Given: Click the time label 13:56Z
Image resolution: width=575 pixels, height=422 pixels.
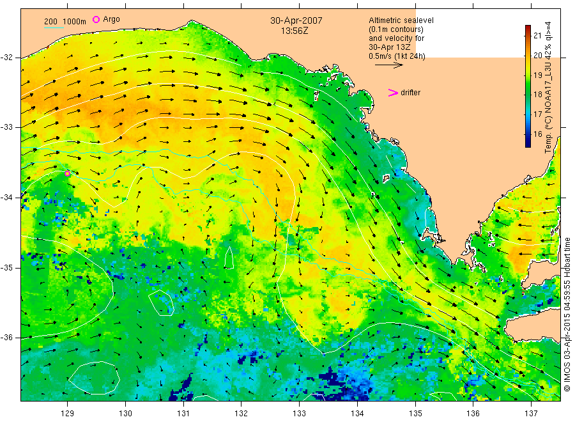Looking at the screenshot, I should point(295,31).
